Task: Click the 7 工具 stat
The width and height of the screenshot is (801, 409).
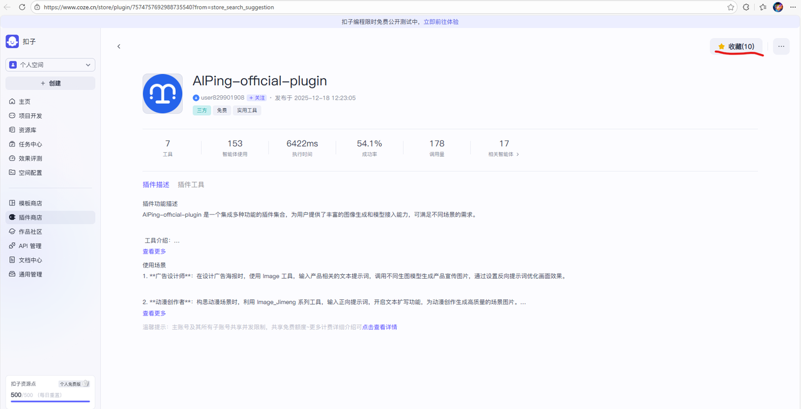Action: pos(168,147)
